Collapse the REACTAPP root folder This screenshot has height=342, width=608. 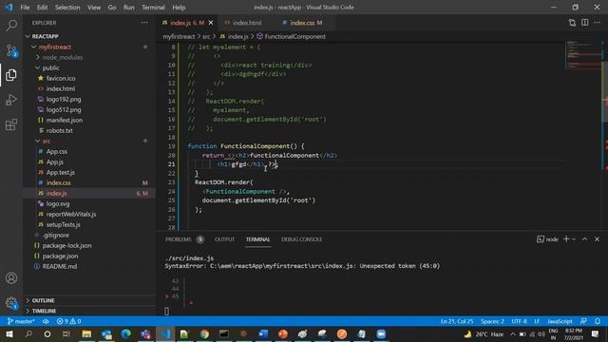click(45, 36)
